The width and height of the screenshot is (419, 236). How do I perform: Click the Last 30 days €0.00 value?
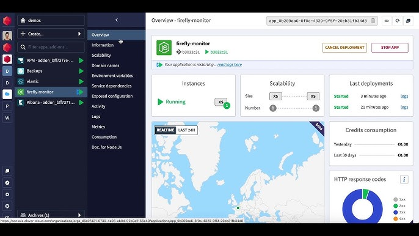click(403, 155)
